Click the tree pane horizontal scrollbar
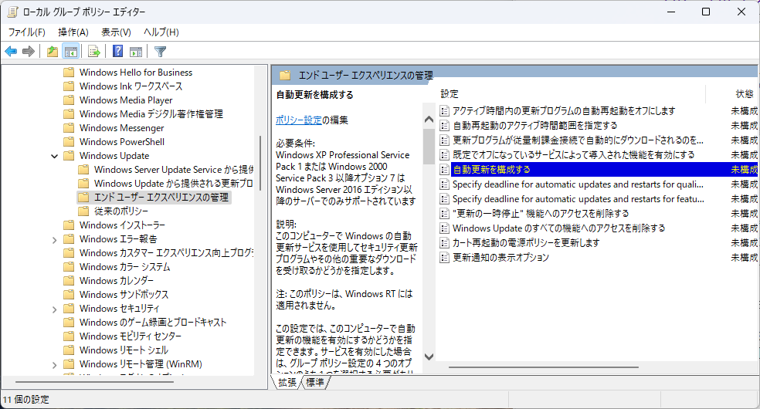This screenshot has width=760, height=409. (x=94, y=382)
